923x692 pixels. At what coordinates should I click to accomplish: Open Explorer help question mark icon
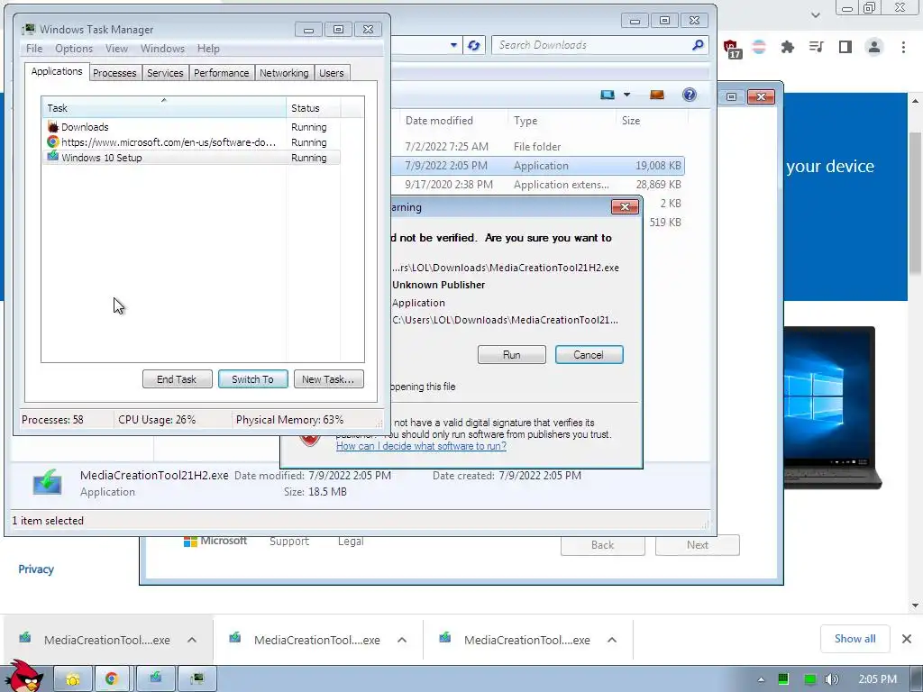coord(690,95)
